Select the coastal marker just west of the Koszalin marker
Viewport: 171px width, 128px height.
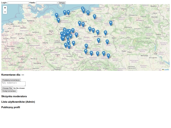[65, 13]
